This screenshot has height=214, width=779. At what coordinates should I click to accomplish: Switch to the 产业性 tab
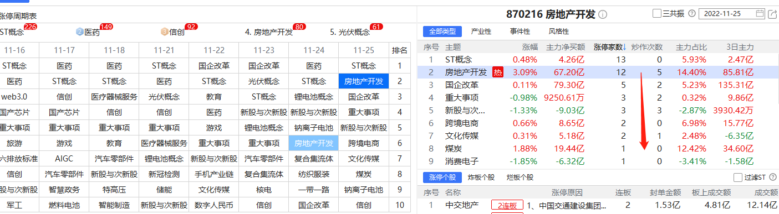pos(481,32)
